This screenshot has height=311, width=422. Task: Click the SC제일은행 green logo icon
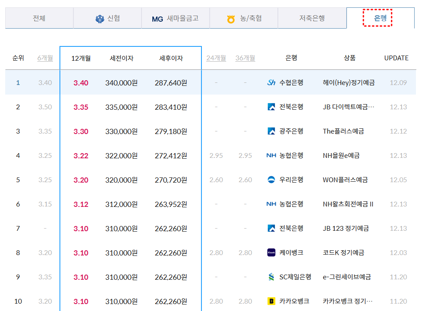271,277
